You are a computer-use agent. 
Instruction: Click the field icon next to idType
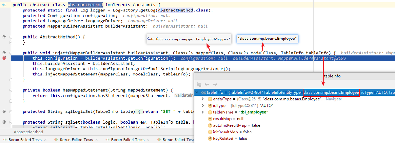pyautogui.click(x=210, y=106)
